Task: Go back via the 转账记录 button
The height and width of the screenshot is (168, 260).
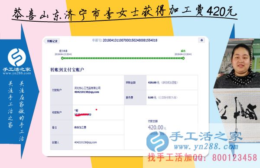Action: click(52, 41)
